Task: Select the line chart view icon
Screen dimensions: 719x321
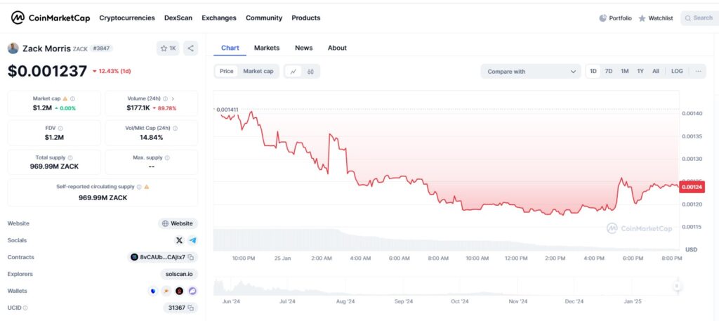Action: [293, 71]
